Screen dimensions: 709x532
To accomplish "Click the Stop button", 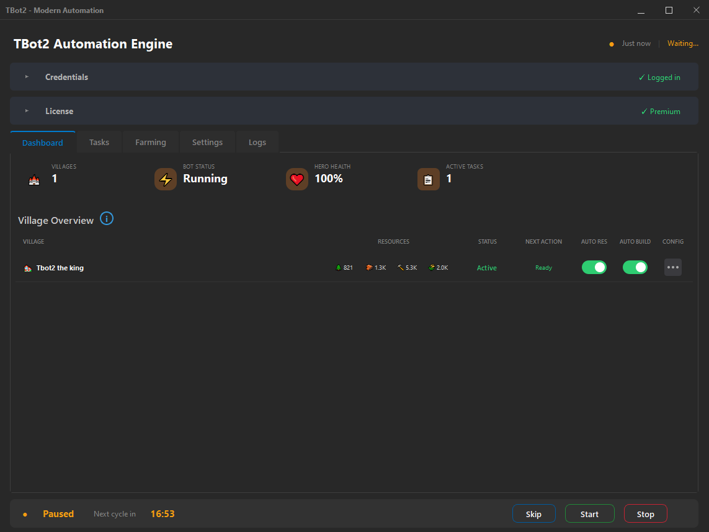I will [645, 513].
